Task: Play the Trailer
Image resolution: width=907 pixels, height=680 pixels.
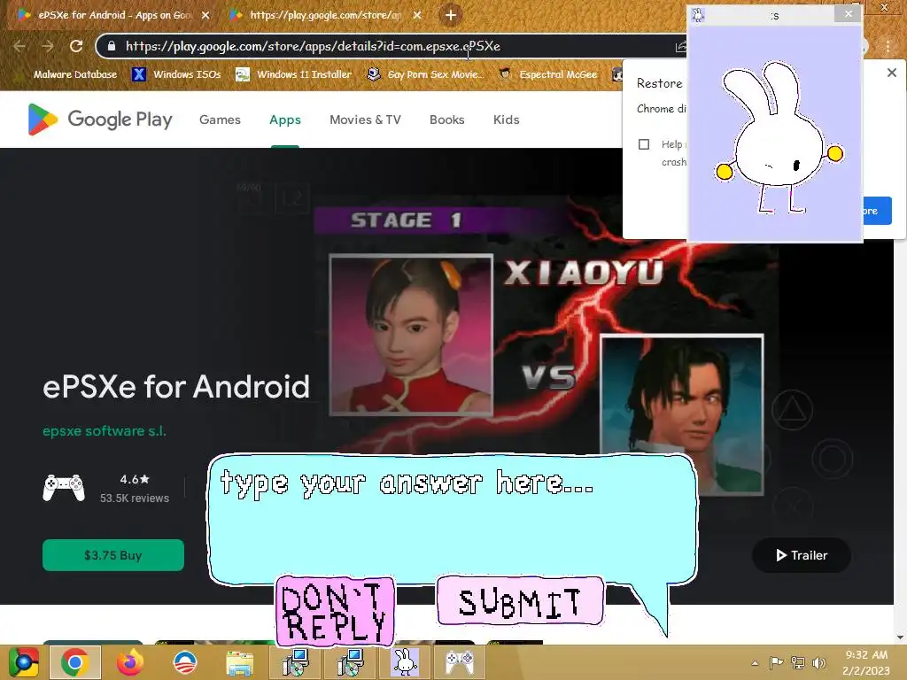Action: pos(801,555)
